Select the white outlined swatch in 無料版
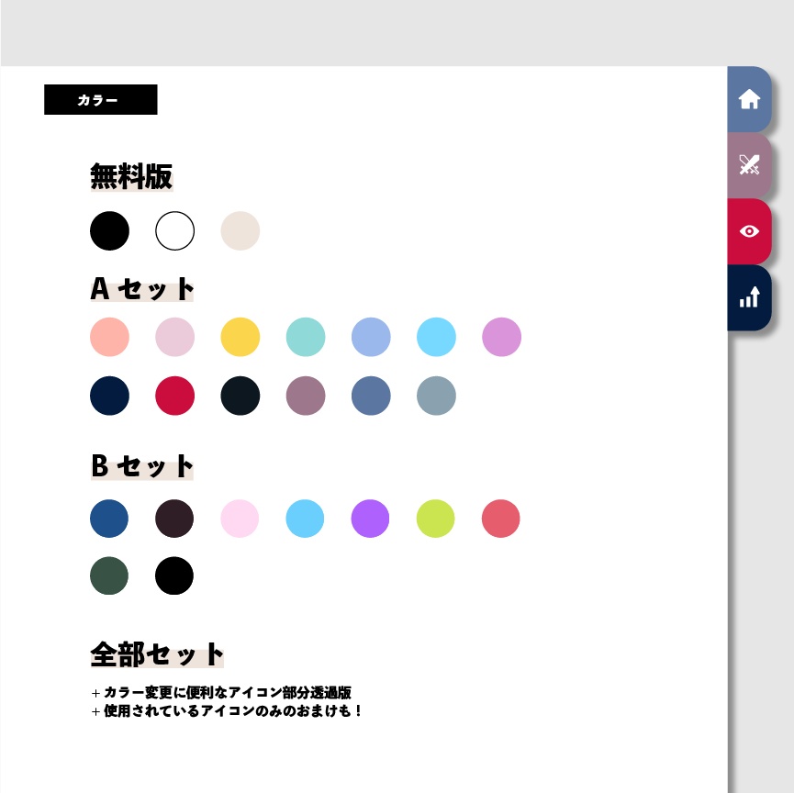 [174, 230]
